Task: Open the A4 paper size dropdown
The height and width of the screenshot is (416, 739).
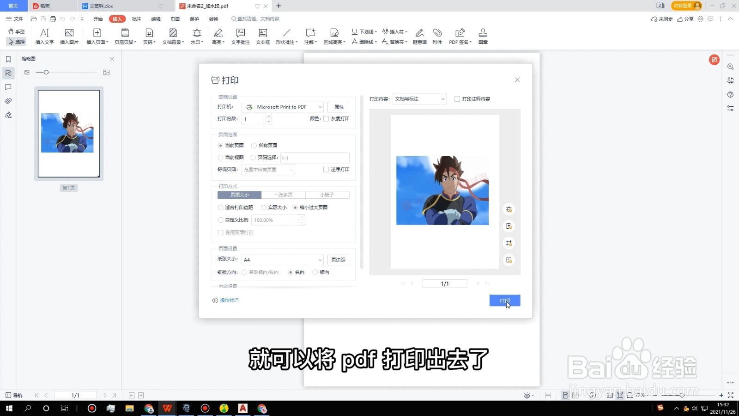Action: (282, 260)
